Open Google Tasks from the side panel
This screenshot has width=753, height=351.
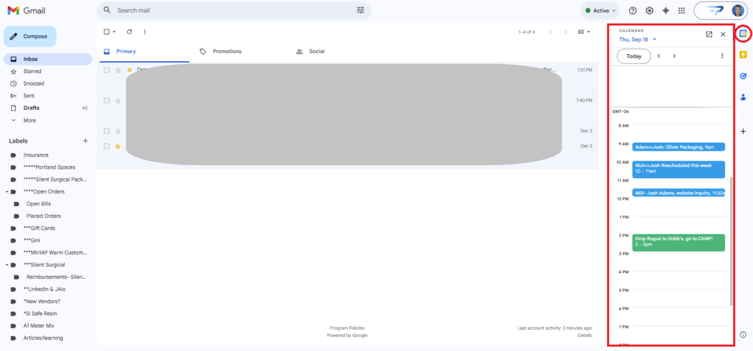tap(743, 76)
